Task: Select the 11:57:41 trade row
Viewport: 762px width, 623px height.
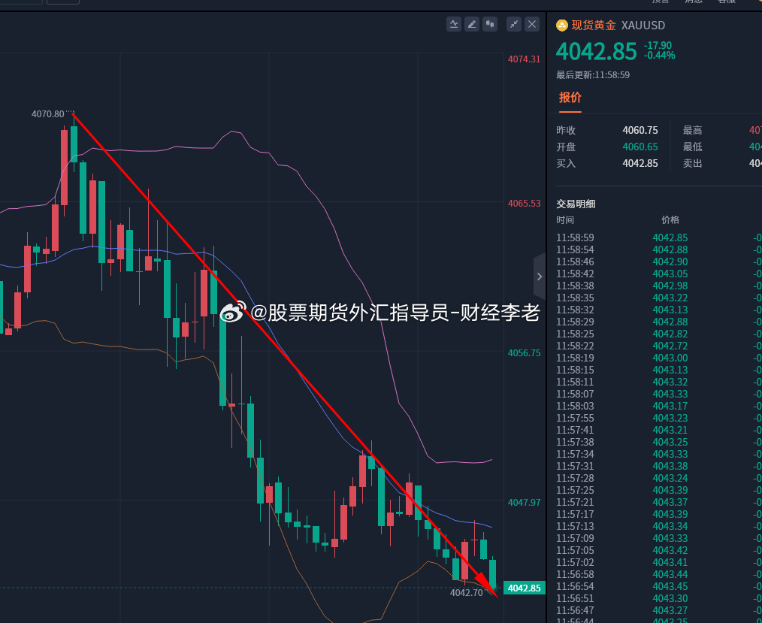Action: coord(659,430)
